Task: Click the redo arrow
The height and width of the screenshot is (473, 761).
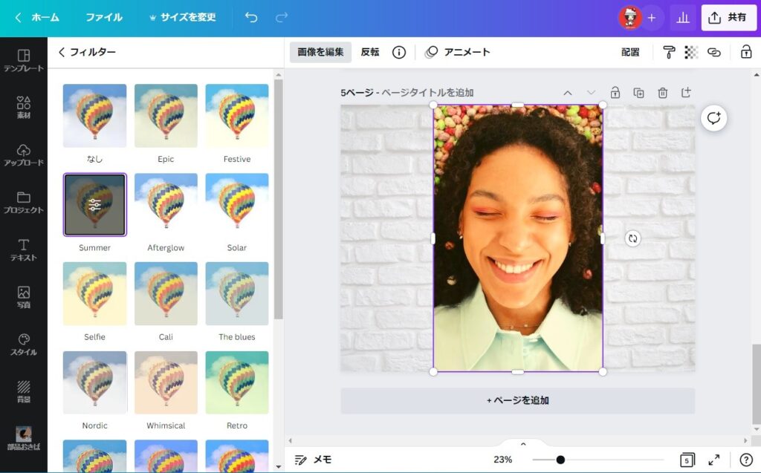Action: click(282, 18)
